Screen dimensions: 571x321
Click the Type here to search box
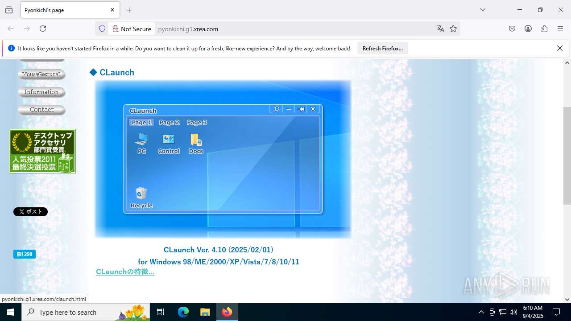pyautogui.click(x=86, y=312)
